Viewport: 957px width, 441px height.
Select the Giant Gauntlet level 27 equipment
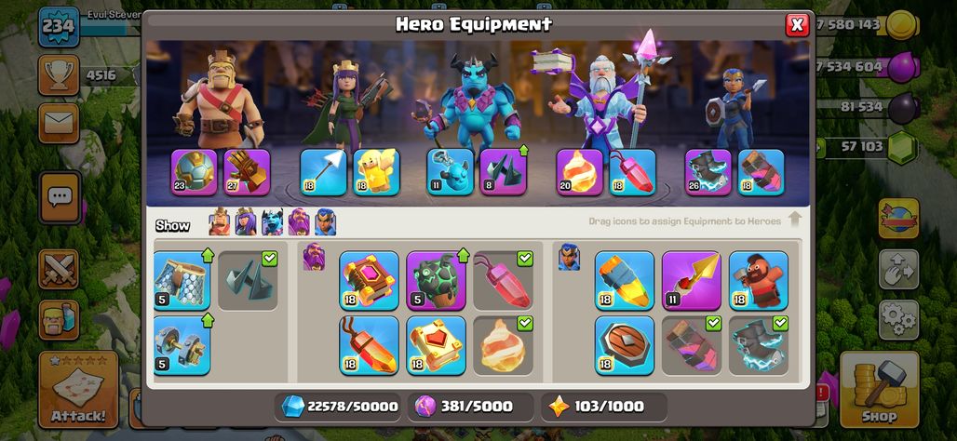[x=248, y=173]
